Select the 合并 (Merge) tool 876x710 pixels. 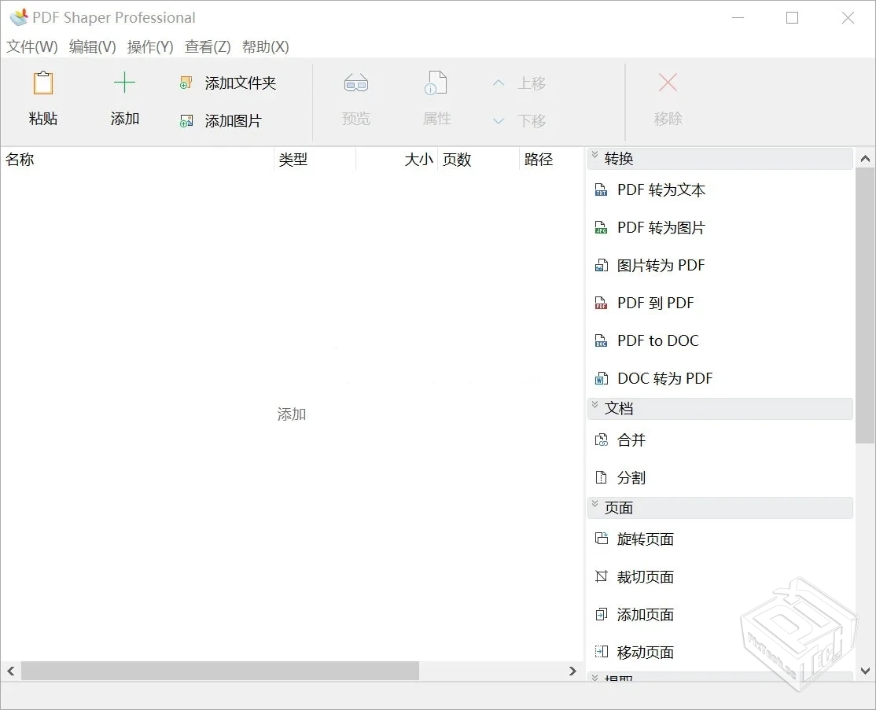629,440
